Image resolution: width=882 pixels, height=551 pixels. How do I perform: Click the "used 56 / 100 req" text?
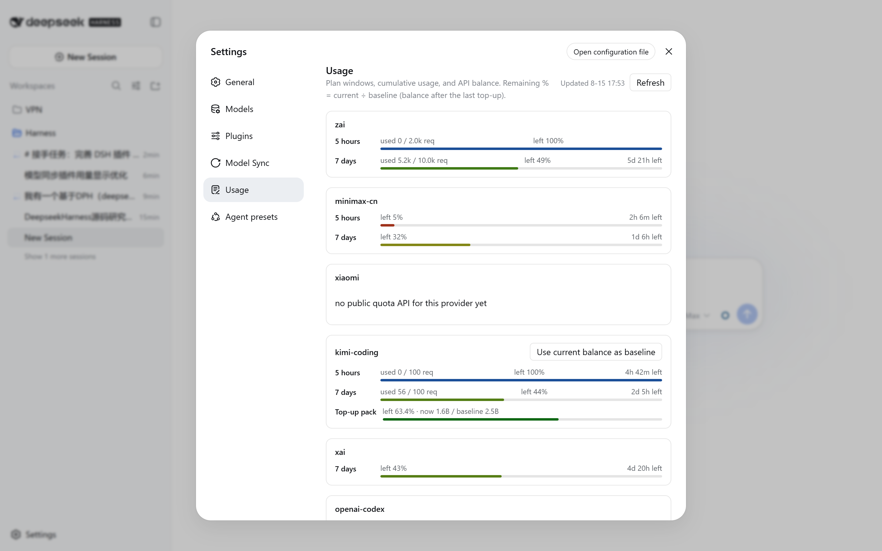(409, 392)
